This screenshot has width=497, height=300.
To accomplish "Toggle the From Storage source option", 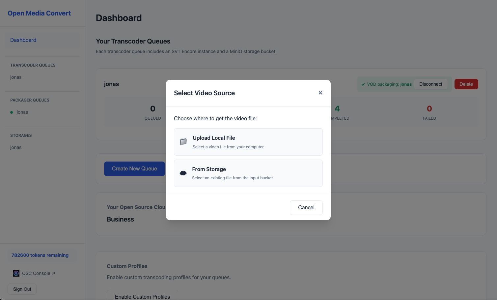I will (x=248, y=173).
